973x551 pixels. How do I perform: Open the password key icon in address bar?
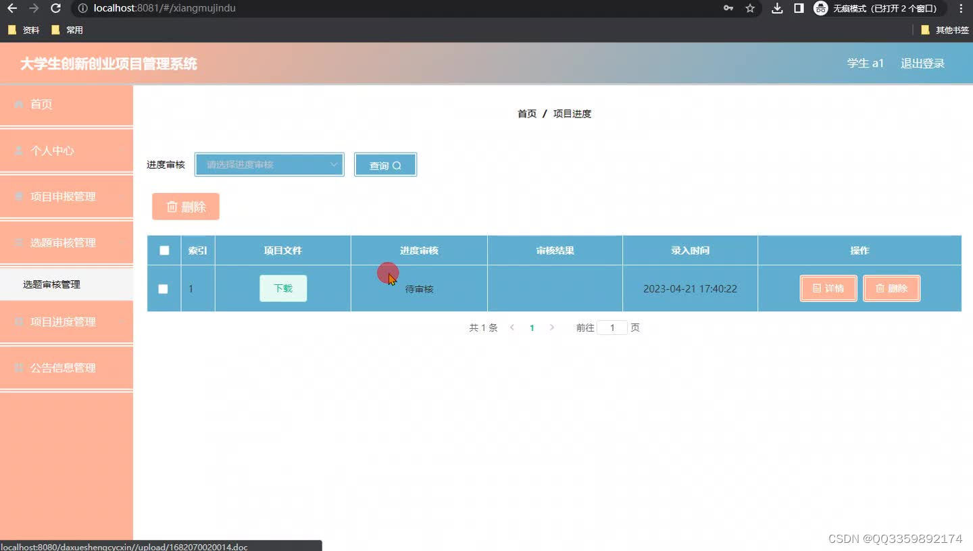pyautogui.click(x=728, y=8)
